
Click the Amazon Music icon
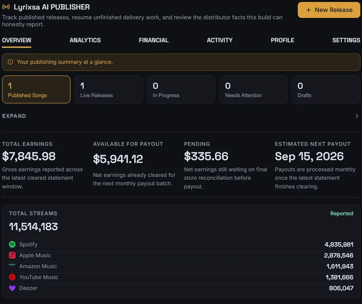tap(12, 264)
